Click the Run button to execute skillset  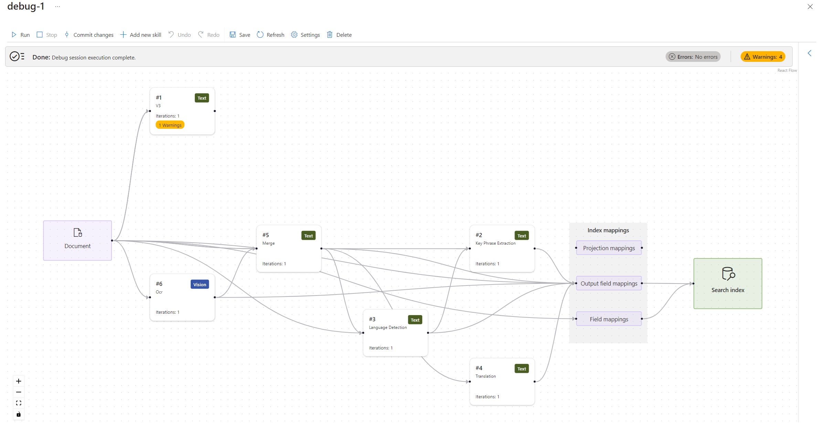pos(21,34)
